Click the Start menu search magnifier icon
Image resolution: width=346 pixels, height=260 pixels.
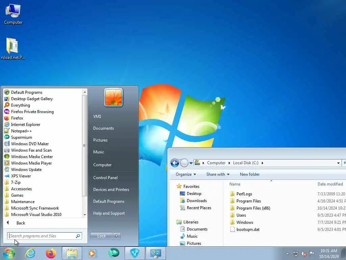(x=78, y=236)
